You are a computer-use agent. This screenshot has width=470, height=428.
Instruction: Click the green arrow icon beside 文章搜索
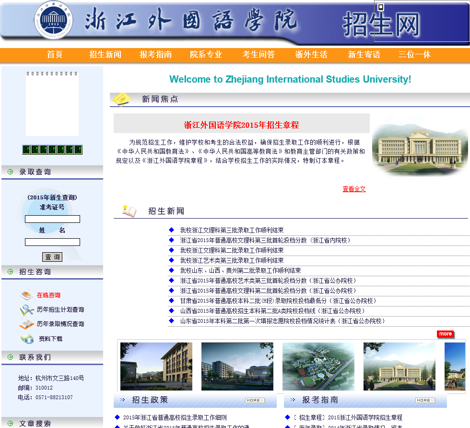(x=10, y=424)
